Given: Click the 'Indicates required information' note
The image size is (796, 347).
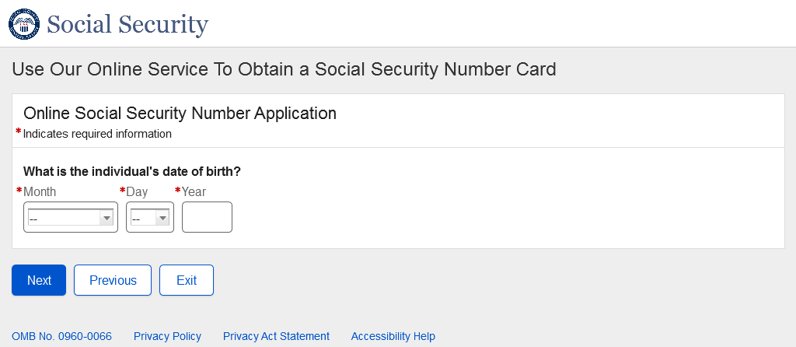Looking at the screenshot, I should point(97,134).
